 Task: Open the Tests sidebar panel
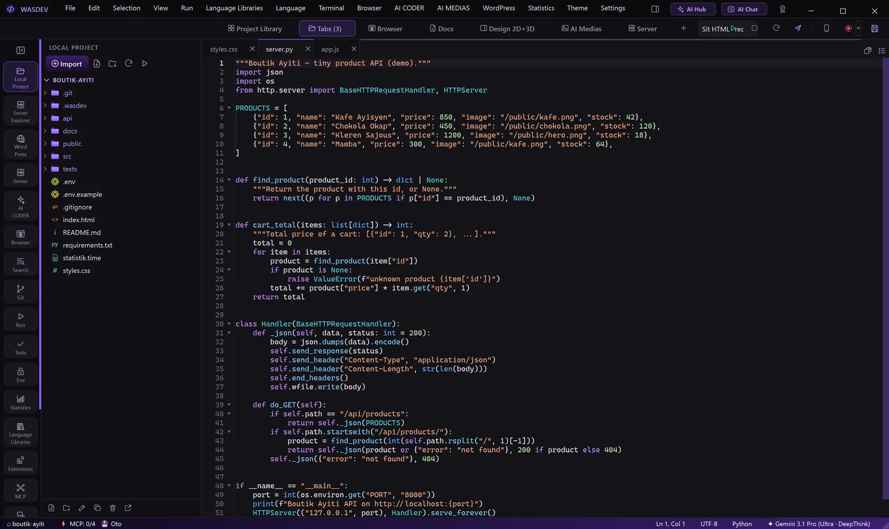[21, 347]
